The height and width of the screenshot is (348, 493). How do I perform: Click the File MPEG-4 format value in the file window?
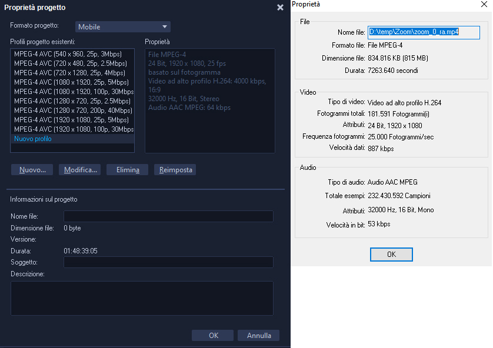click(x=385, y=45)
